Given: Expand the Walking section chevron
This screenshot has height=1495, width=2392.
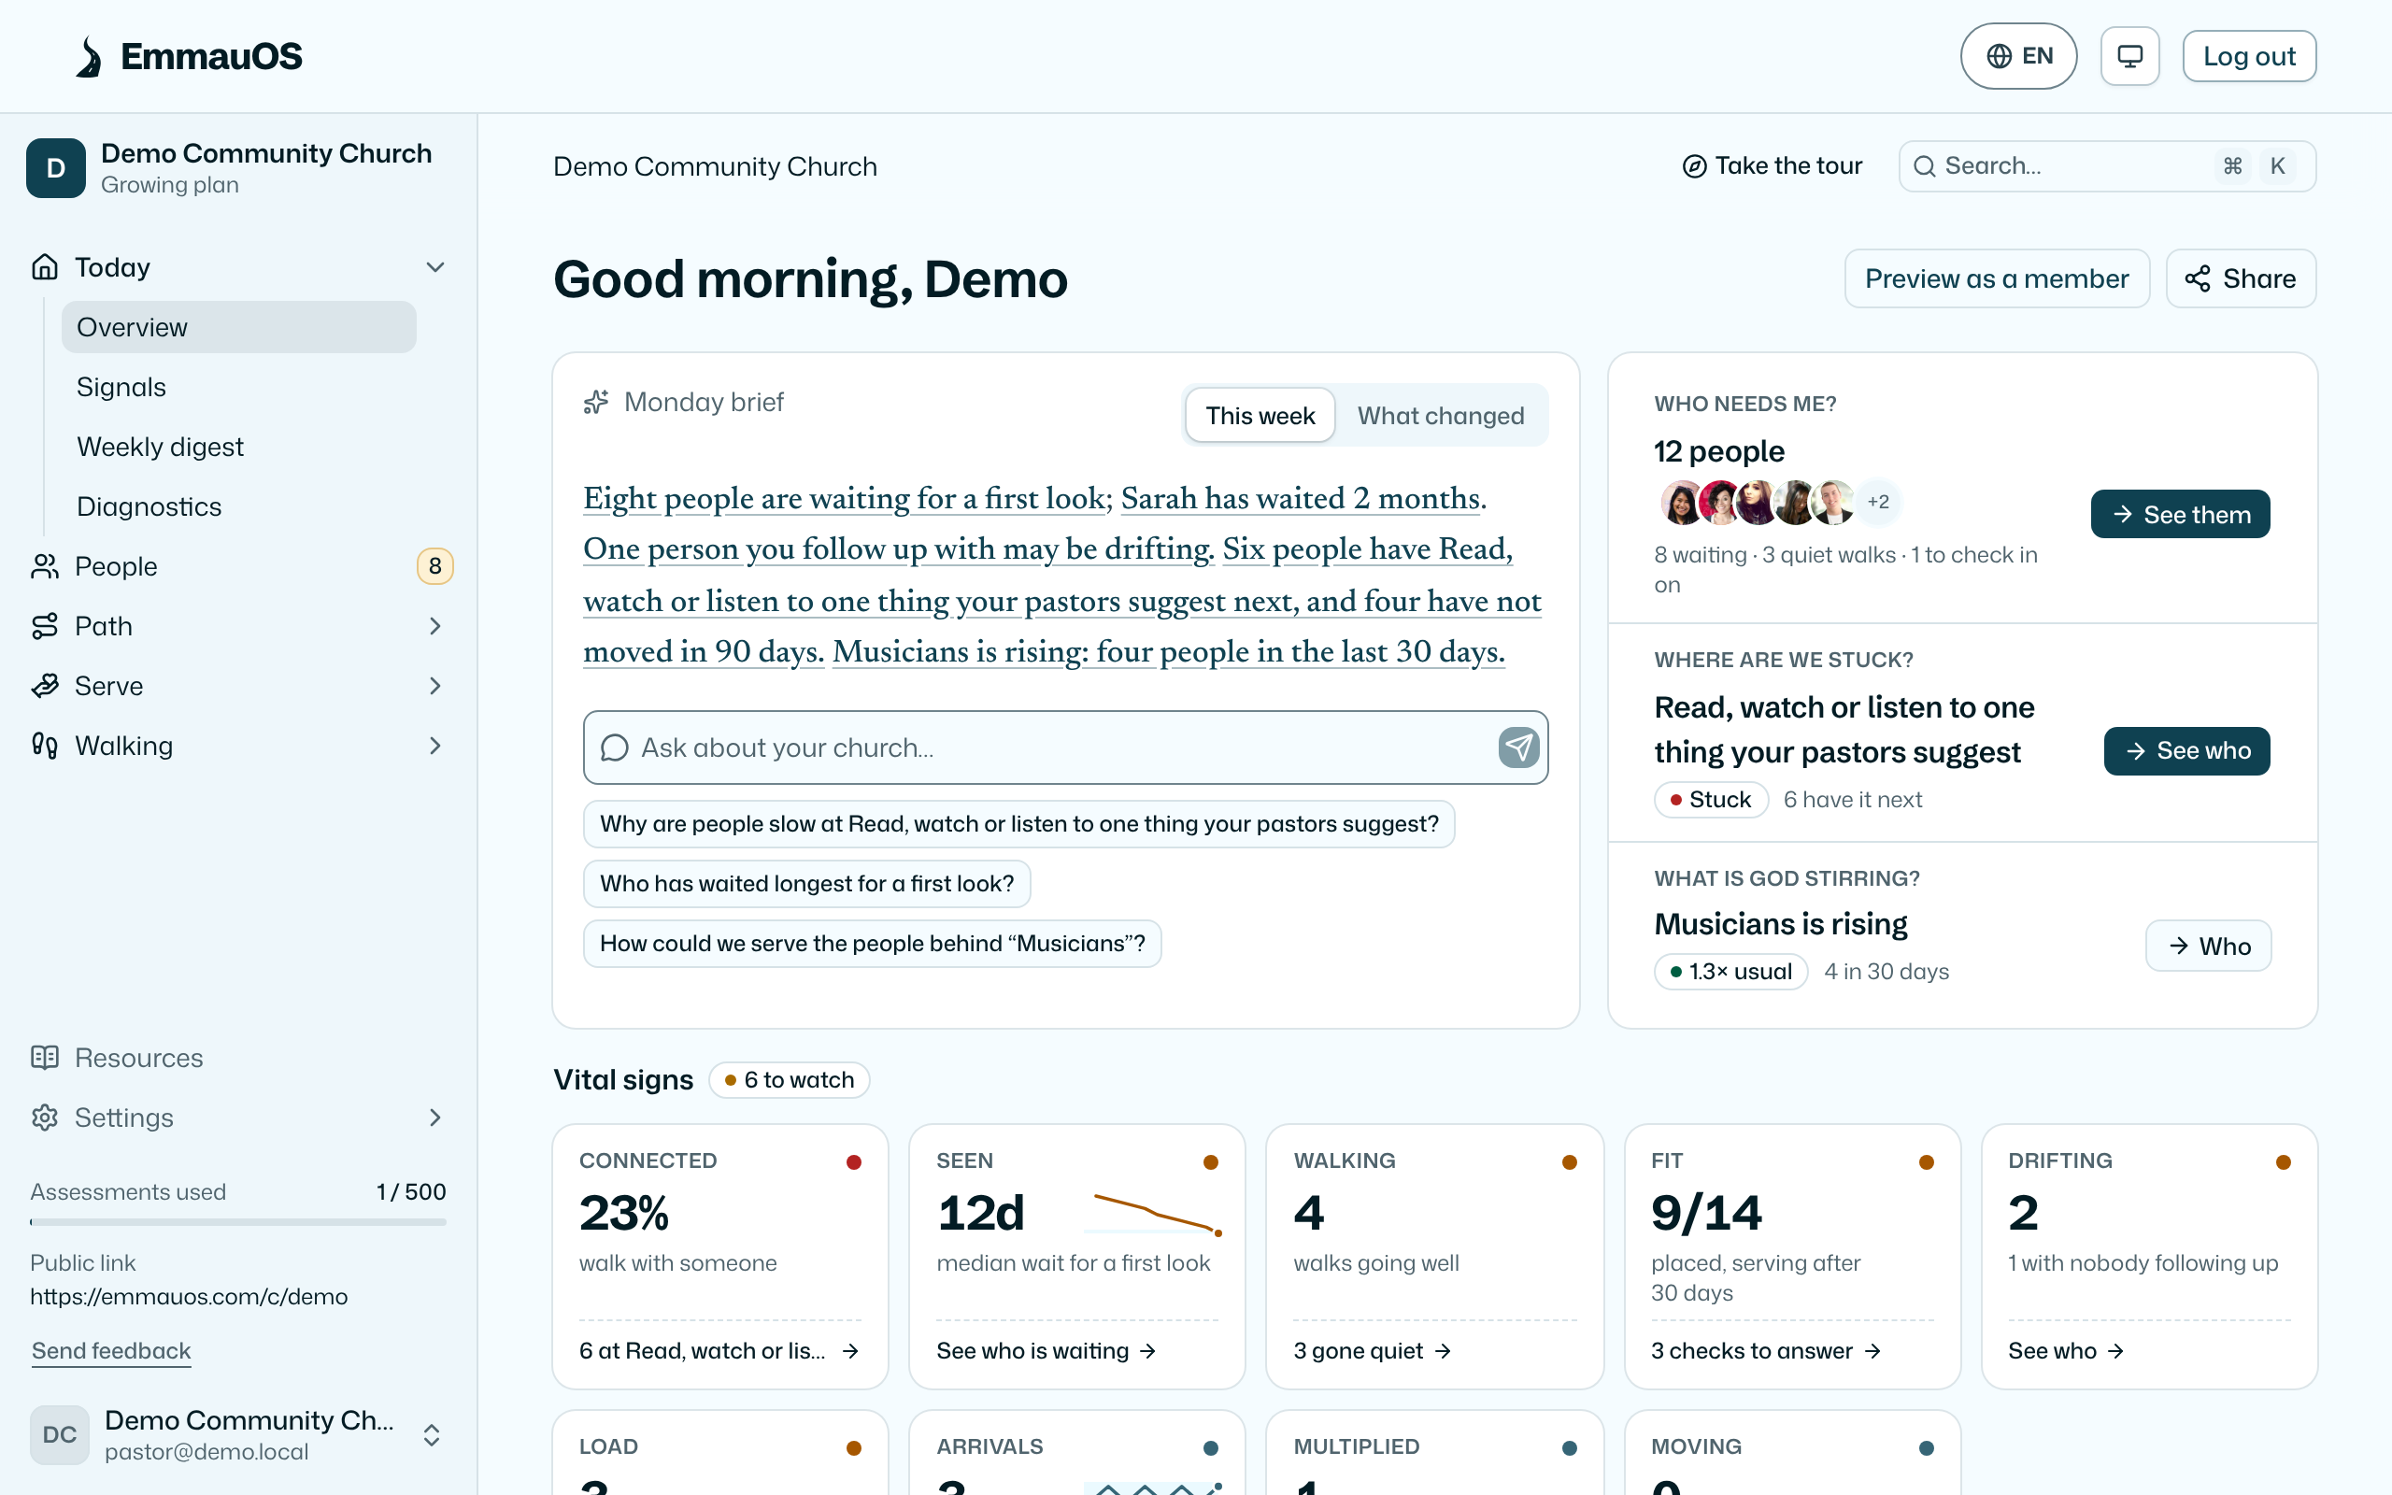Looking at the screenshot, I should (x=434, y=746).
